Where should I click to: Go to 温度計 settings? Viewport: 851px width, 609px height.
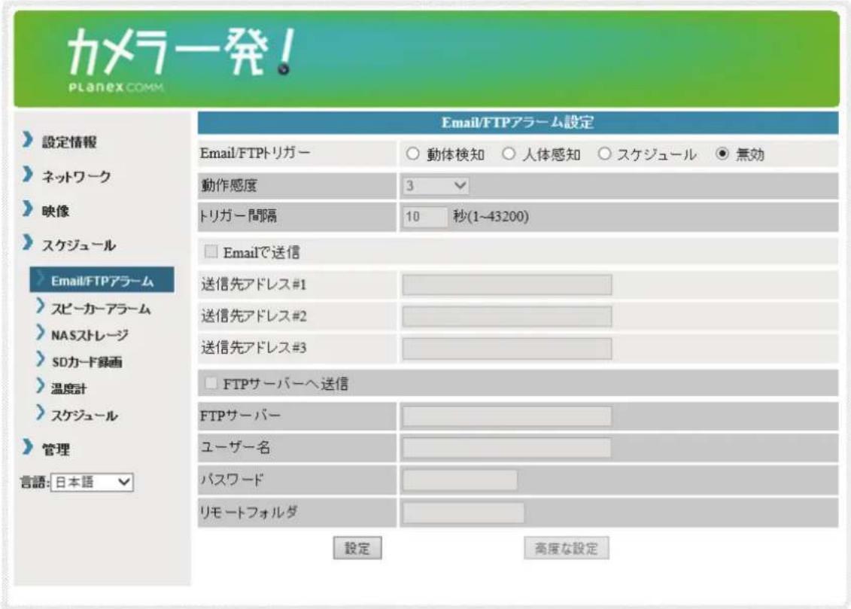(69, 388)
